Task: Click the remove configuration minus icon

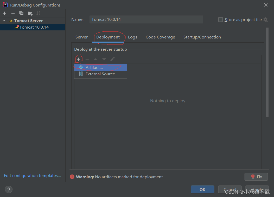Action: 13,13
